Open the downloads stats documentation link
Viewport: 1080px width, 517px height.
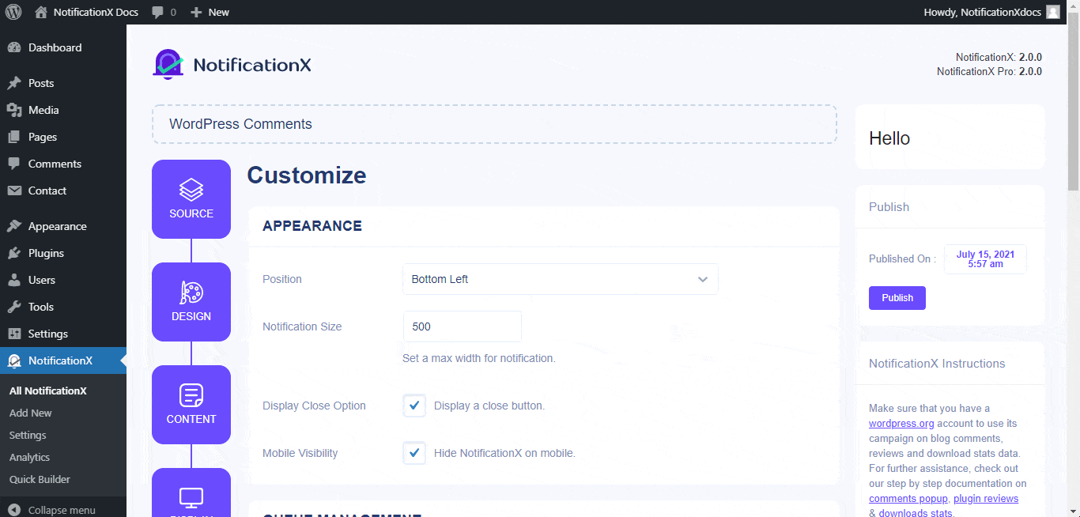click(x=916, y=513)
